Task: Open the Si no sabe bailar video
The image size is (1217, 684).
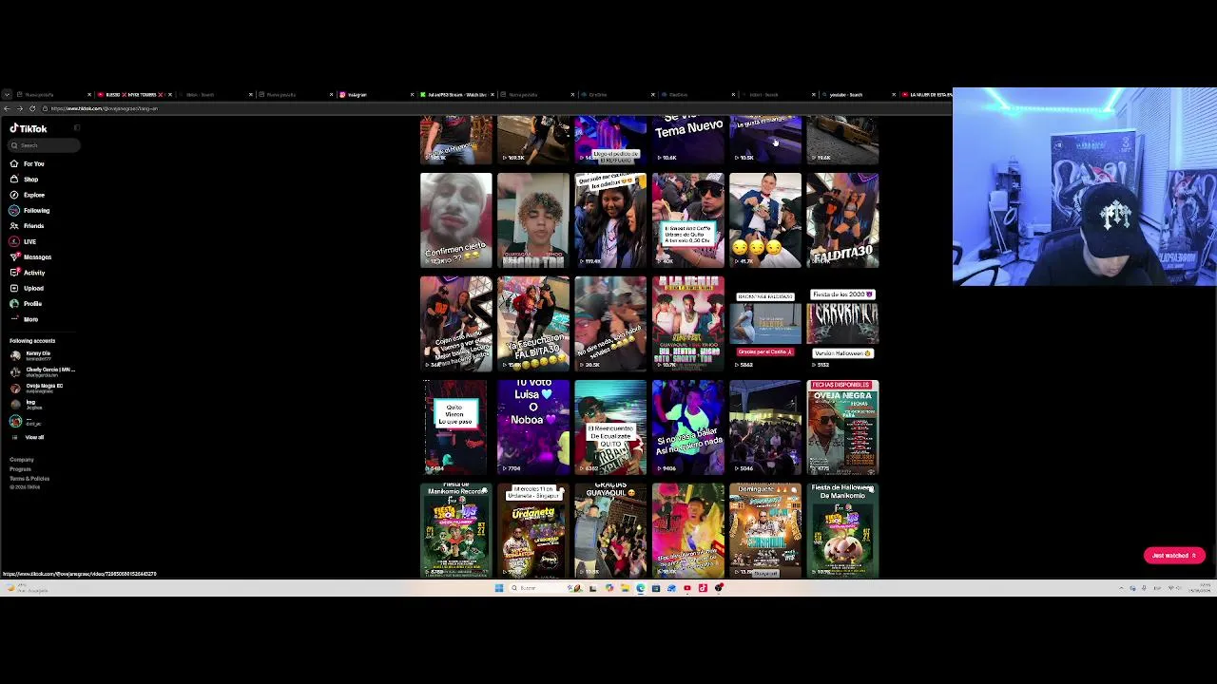Action: coord(688,427)
